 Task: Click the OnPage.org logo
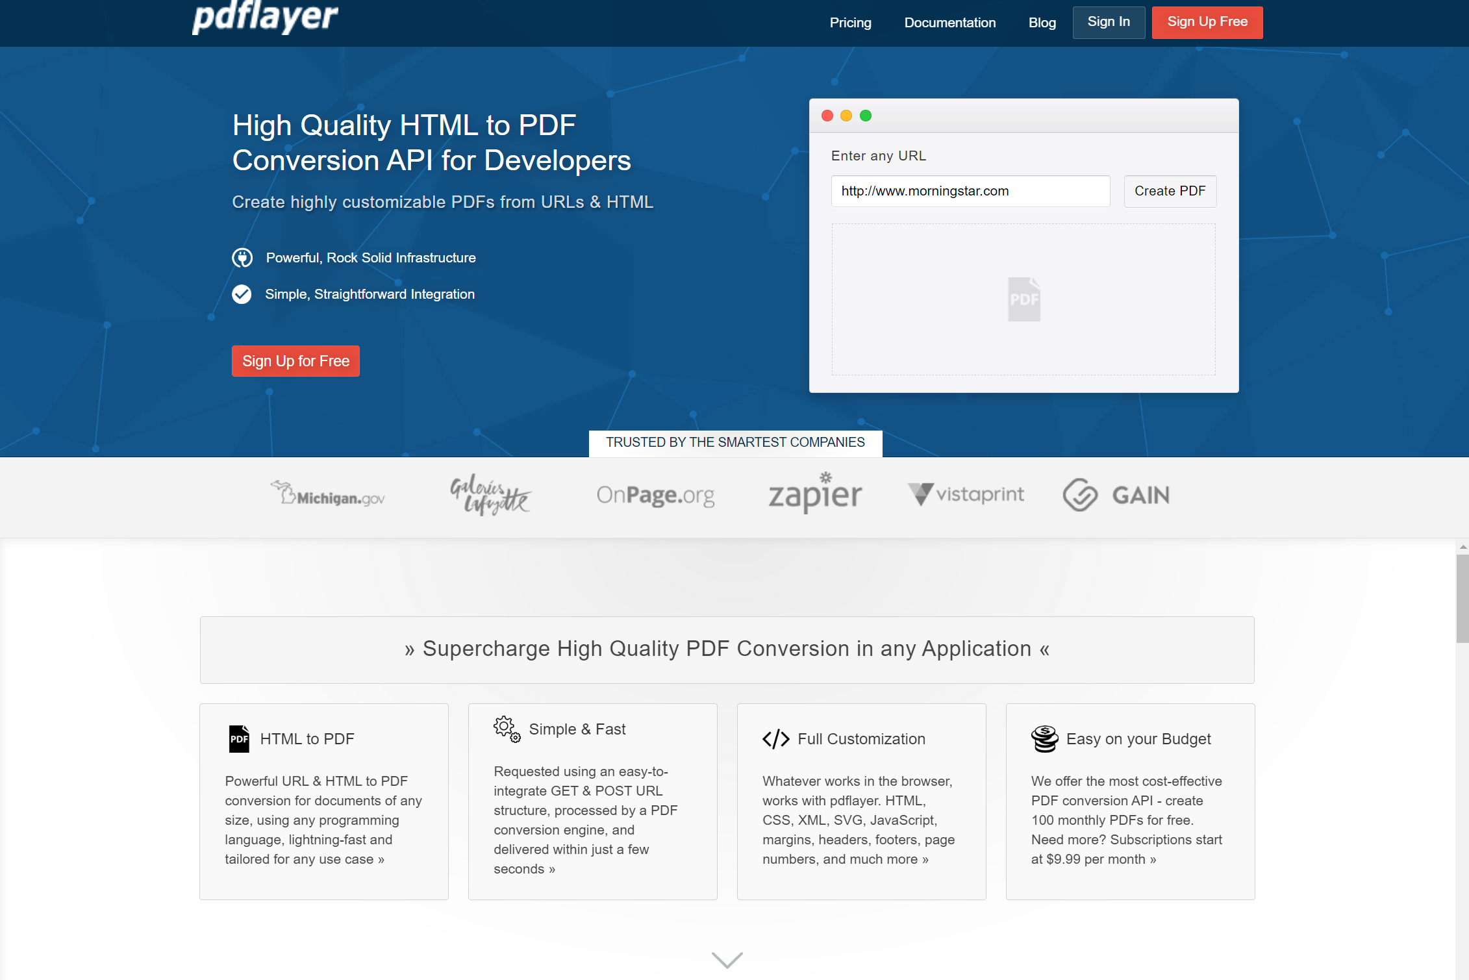coord(655,496)
